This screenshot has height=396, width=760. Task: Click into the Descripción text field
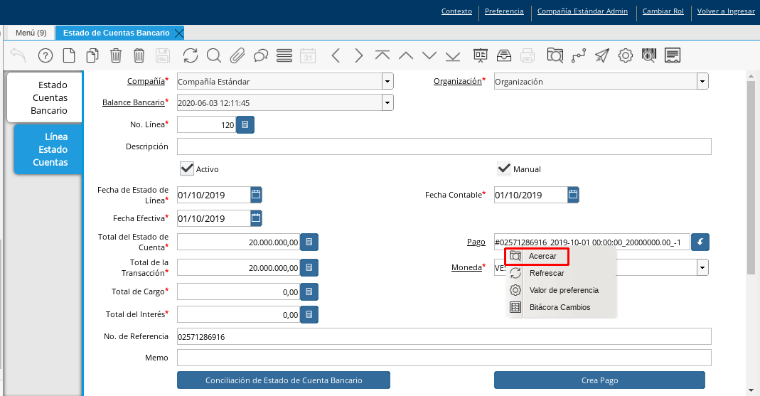coord(444,146)
